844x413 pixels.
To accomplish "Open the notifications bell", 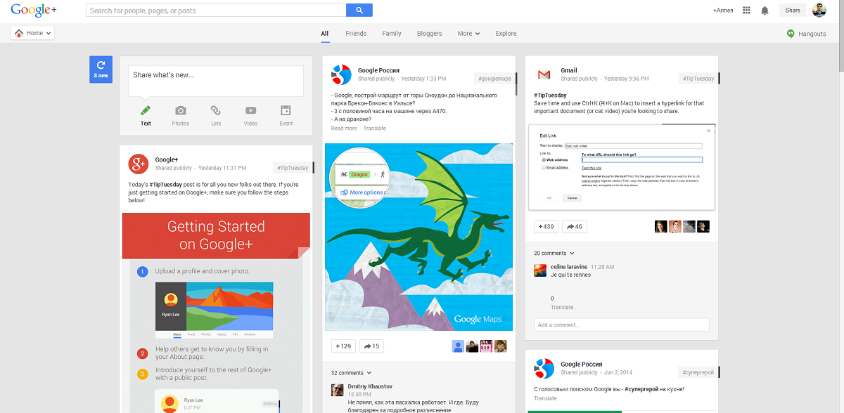I will pos(765,11).
